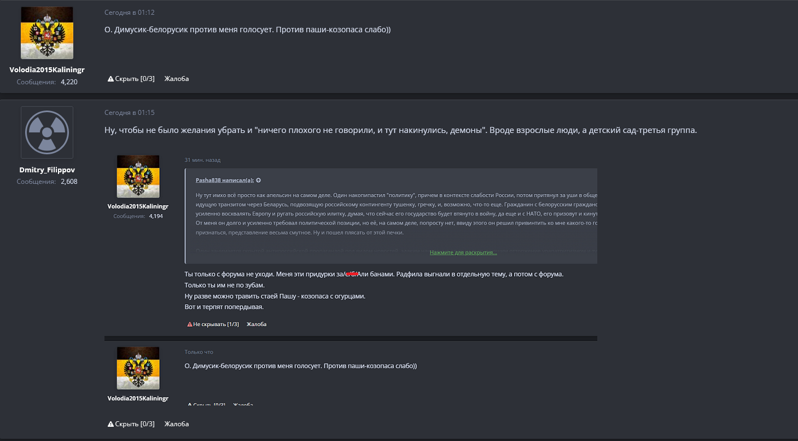Click the 4,220 message count of Volodia2015Kaliningr

click(x=69, y=81)
